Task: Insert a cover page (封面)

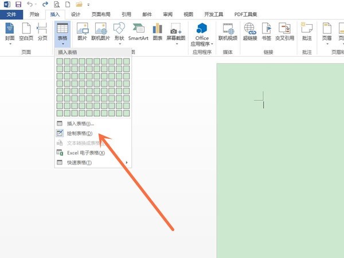Action: (10, 32)
